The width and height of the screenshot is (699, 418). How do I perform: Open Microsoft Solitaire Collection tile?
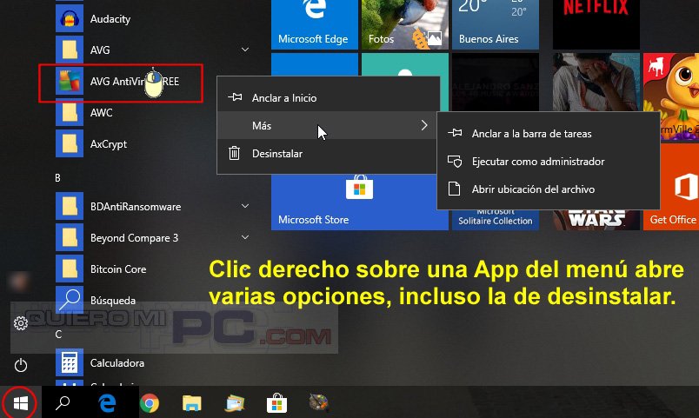point(496,219)
